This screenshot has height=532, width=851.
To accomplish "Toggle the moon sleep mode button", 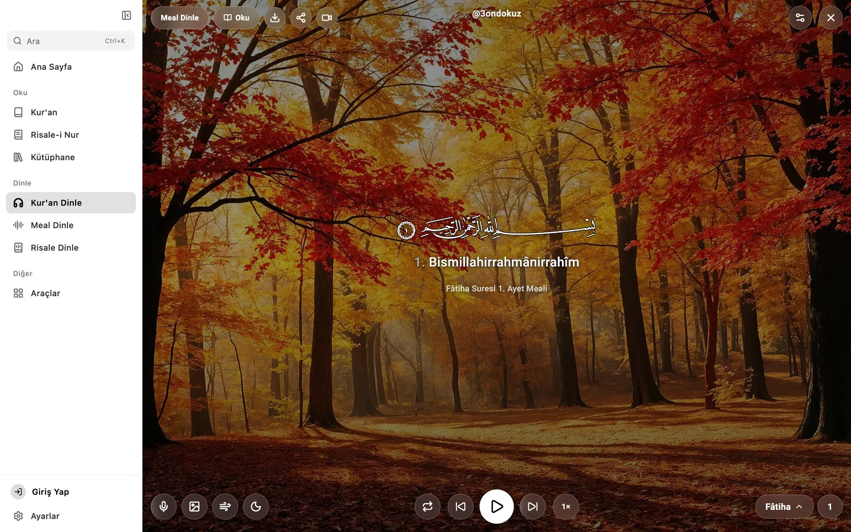I will tap(256, 507).
